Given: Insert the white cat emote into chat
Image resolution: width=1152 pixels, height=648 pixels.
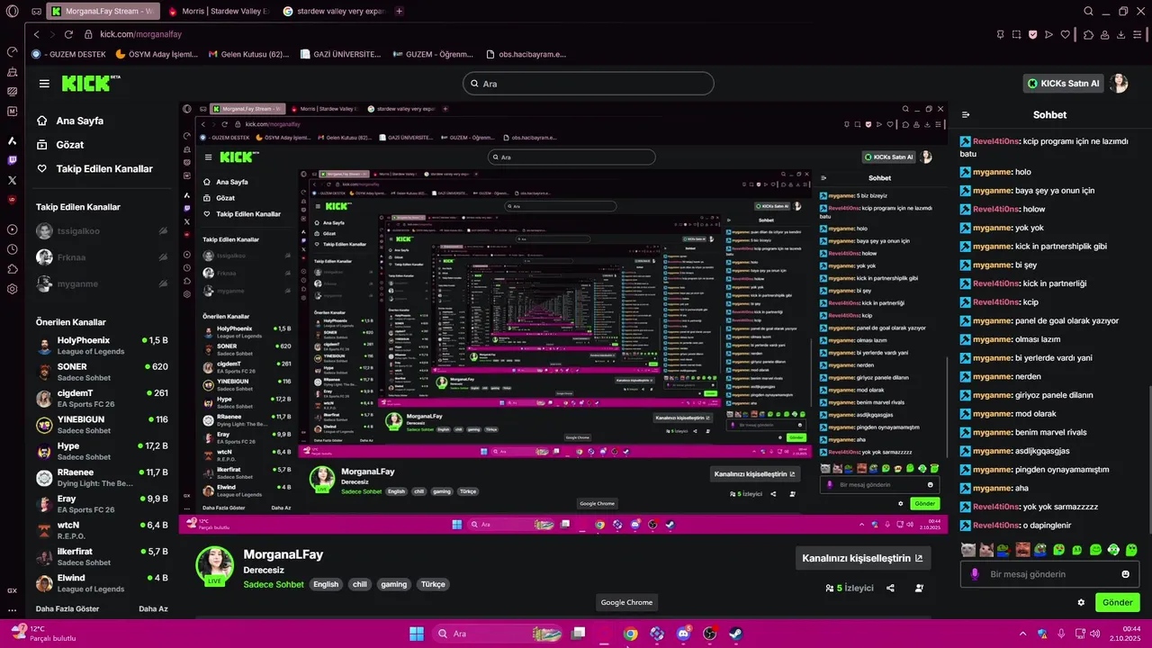Looking at the screenshot, I should pos(967,549).
